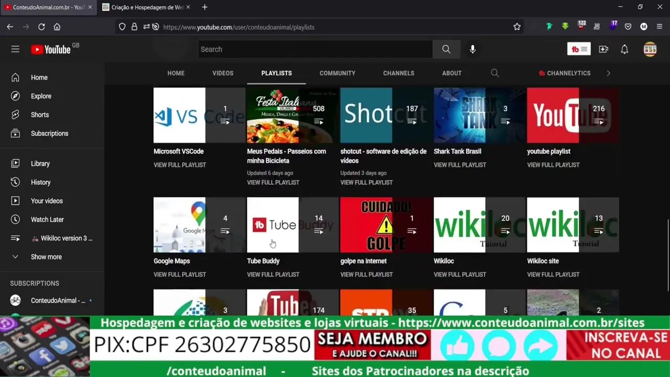This screenshot has width=670, height=377.
Task: Open the Meus Pedais playlist thumbnail
Action: (x=293, y=115)
